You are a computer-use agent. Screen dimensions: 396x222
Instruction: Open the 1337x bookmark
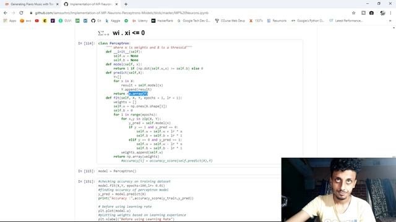coord(256,20)
